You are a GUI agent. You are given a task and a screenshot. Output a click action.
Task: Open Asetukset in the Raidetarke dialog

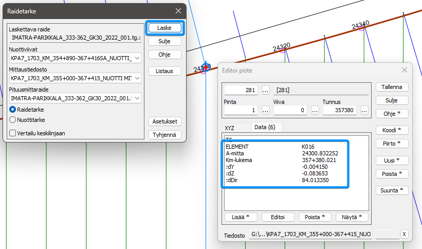[164, 121]
